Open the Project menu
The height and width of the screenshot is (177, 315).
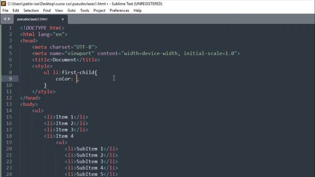(99, 10)
